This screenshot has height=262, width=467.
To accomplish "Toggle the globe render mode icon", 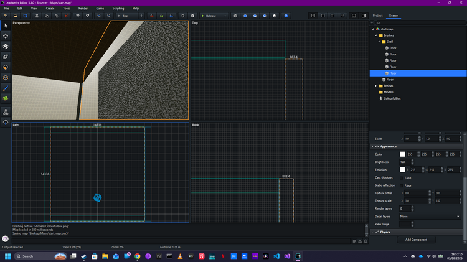I will [265, 16].
